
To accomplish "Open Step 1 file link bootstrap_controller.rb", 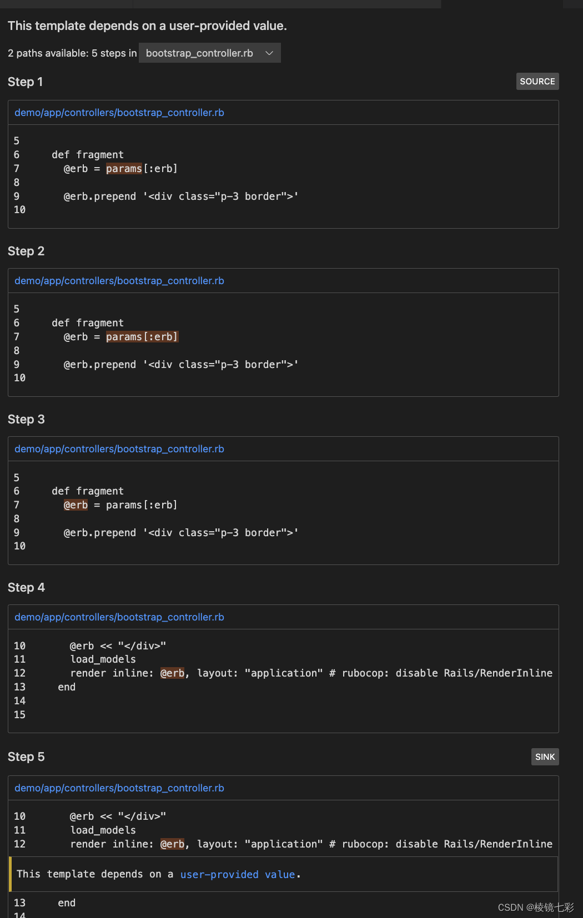I will tap(119, 113).
